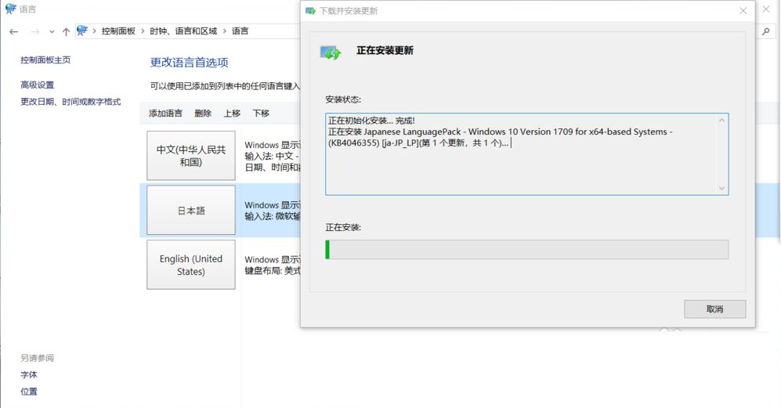Image resolution: width=781 pixels, height=408 pixels.
Task: Open the recent locations dropdown chevron
Action: coord(52,31)
